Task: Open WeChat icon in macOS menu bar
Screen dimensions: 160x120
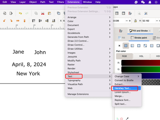Action: pyautogui.click(x=143, y=2)
